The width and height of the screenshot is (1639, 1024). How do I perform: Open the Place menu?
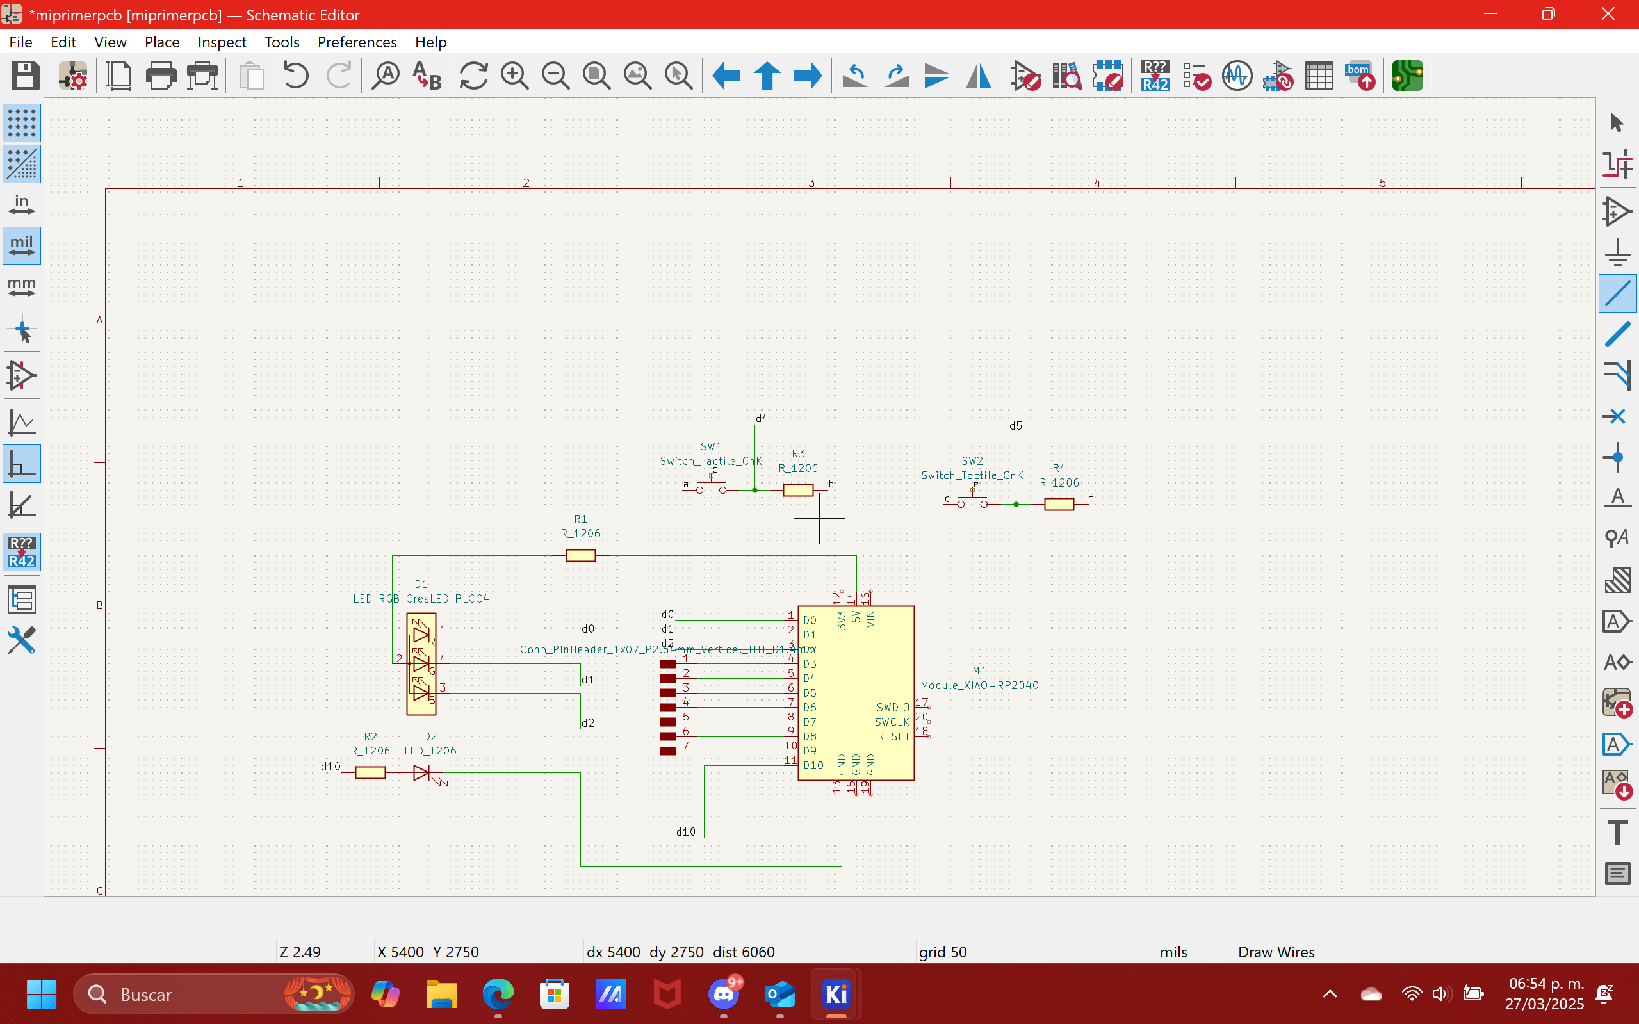coord(162,42)
